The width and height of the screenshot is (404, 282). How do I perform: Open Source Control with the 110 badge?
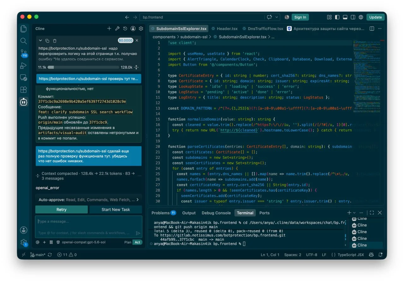(24, 53)
